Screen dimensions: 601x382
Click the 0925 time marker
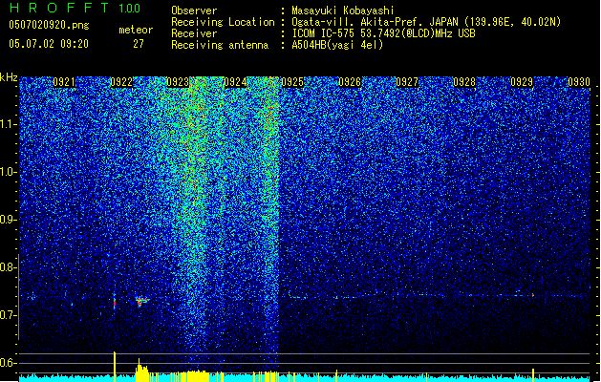click(292, 82)
